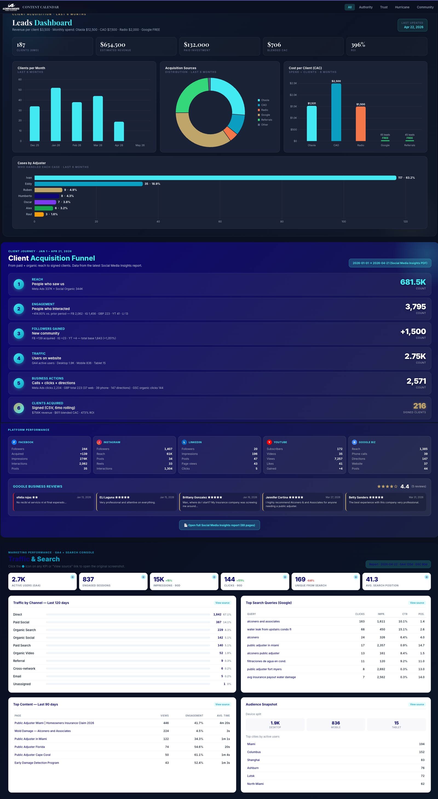Click funnel step 3 Followers Gained circle
Image resolution: width=438 pixels, height=799 pixels.
pos(19,334)
